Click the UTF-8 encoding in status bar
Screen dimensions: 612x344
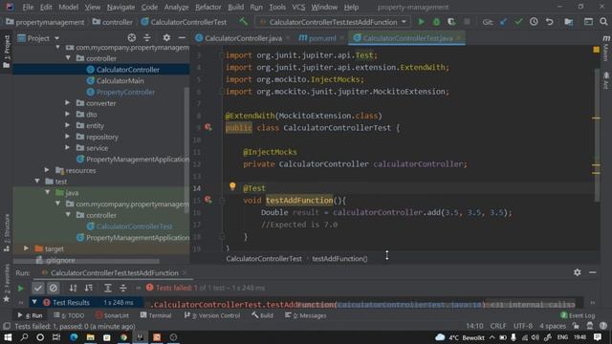click(x=523, y=326)
